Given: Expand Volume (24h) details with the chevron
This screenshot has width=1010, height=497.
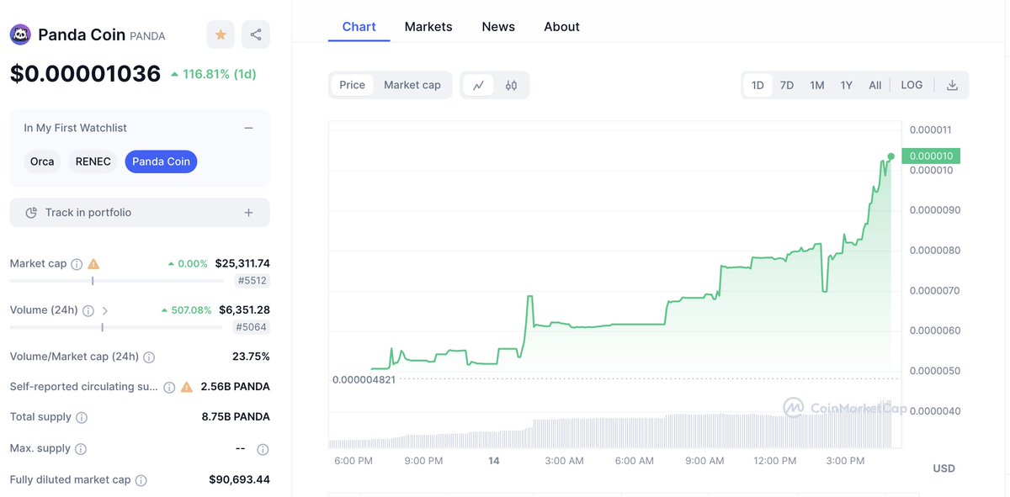Looking at the screenshot, I should point(105,310).
